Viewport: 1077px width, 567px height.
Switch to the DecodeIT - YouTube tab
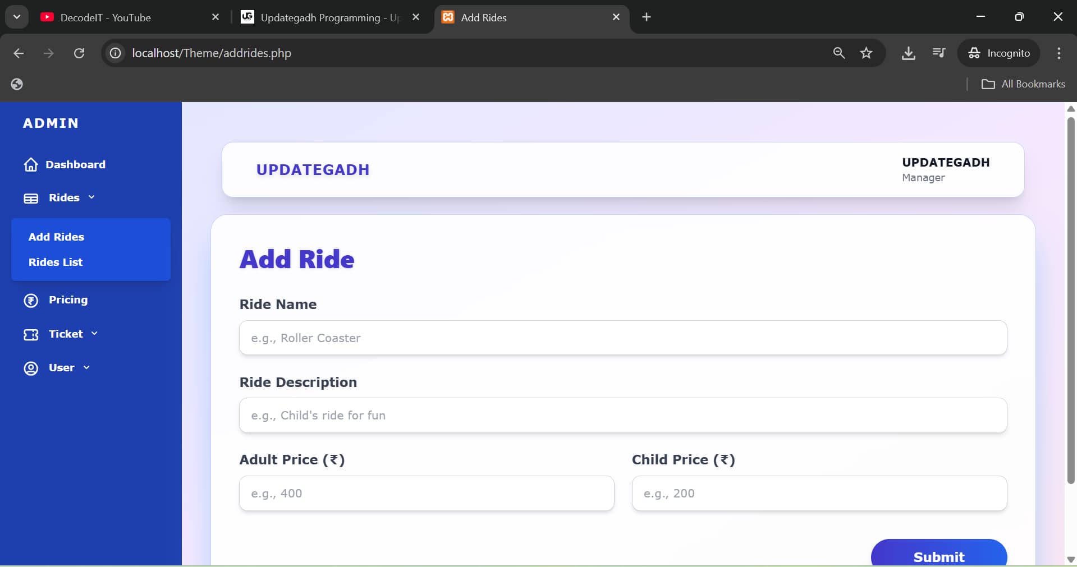coord(106,17)
